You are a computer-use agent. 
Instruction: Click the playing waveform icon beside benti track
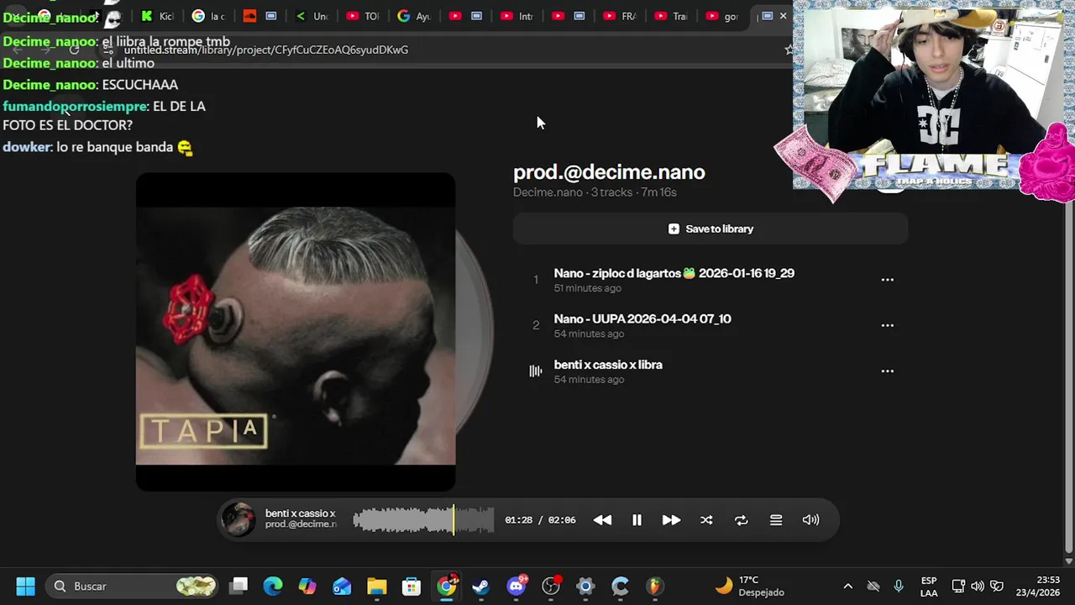536,371
